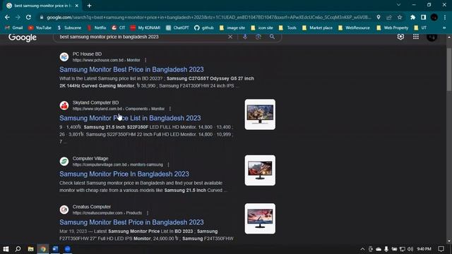Screen dimensions: 452x254
Task: Open File Explorer from the taskbar
Action: pos(30,249)
